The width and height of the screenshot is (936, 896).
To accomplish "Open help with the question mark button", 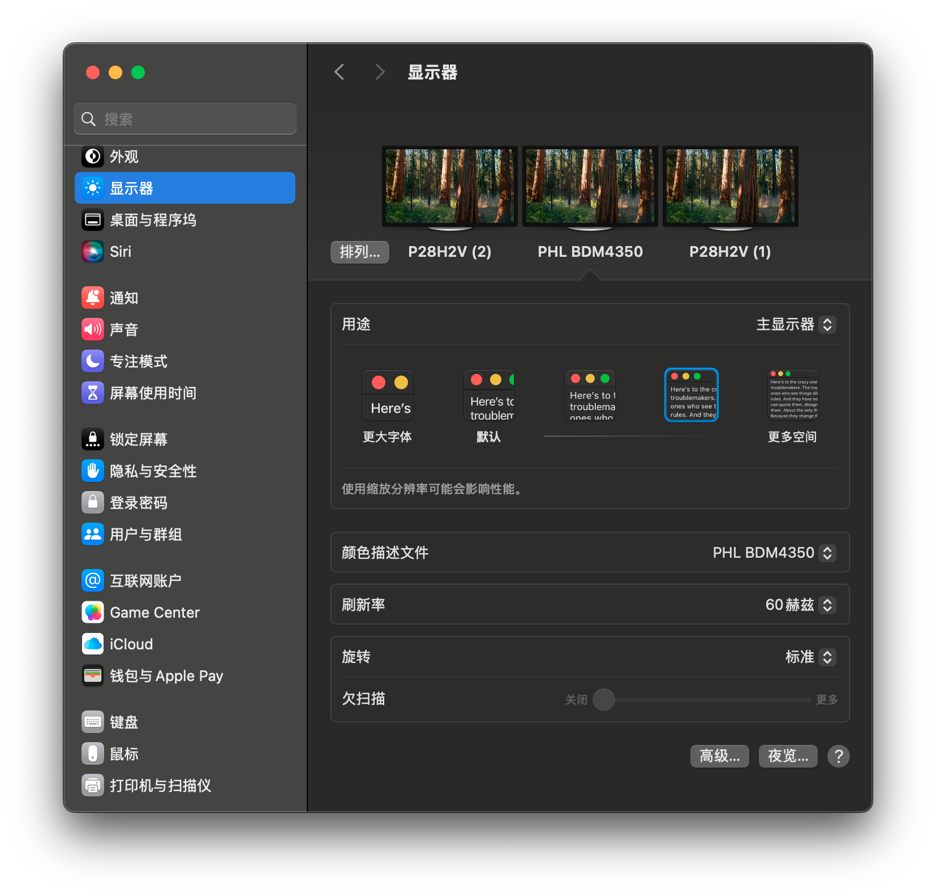I will click(838, 756).
